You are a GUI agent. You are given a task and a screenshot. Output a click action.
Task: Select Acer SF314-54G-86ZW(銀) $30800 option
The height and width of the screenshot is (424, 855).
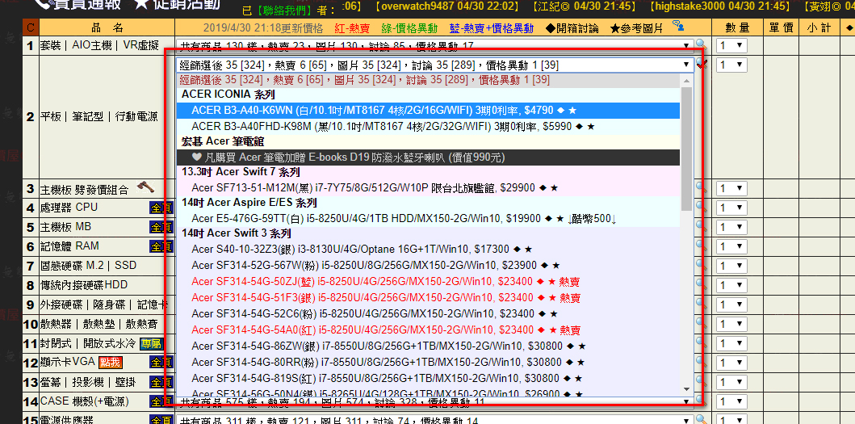pyautogui.click(x=428, y=346)
